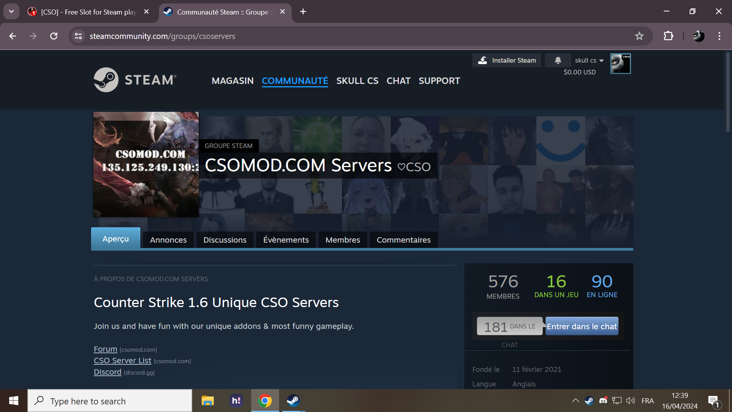Open Steam app from taskbar
Image resolution: width=732 pixels, height=412 pixels.
click(x=293, y=401)
